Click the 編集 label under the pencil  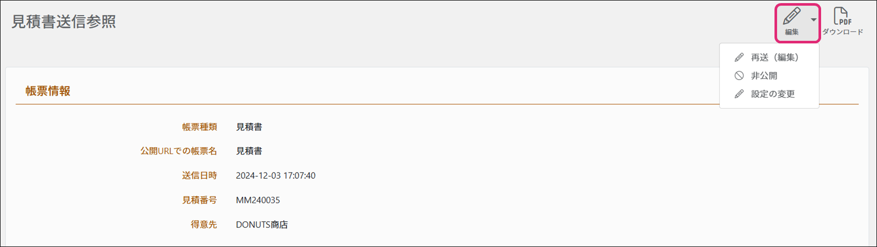point(792,32)
